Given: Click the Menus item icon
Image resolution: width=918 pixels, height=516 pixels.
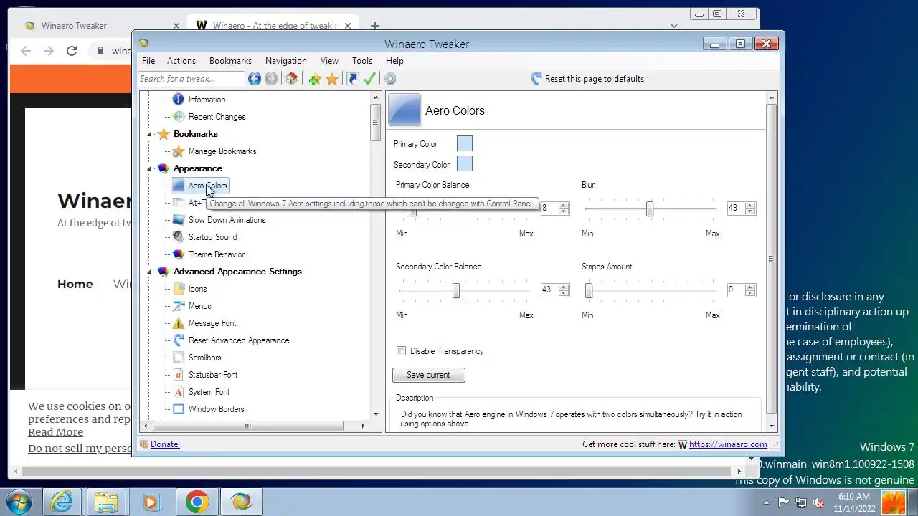Looking at the screenshot, I should click(x=179, y=306).
